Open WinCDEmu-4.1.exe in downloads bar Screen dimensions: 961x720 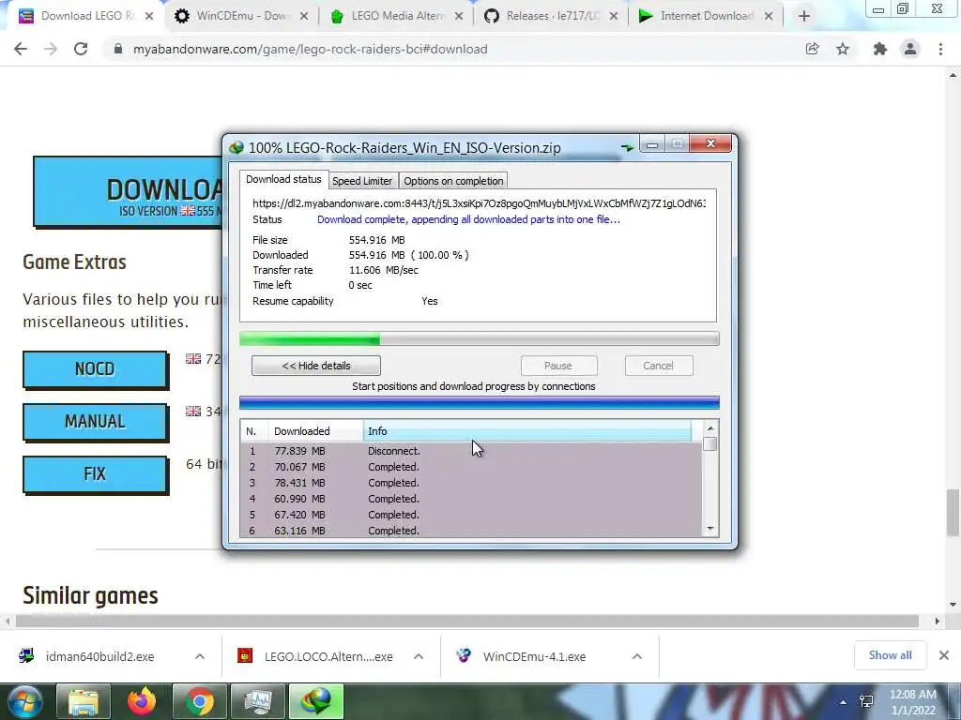534,656
